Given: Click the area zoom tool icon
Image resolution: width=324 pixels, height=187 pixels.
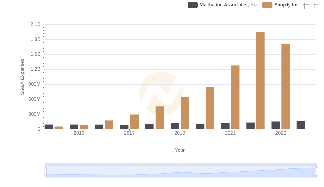Looking at the screenshot, I should [x=306, y=6].
